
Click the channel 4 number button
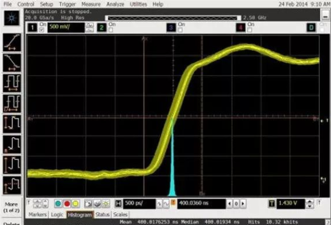coord(240,27)
